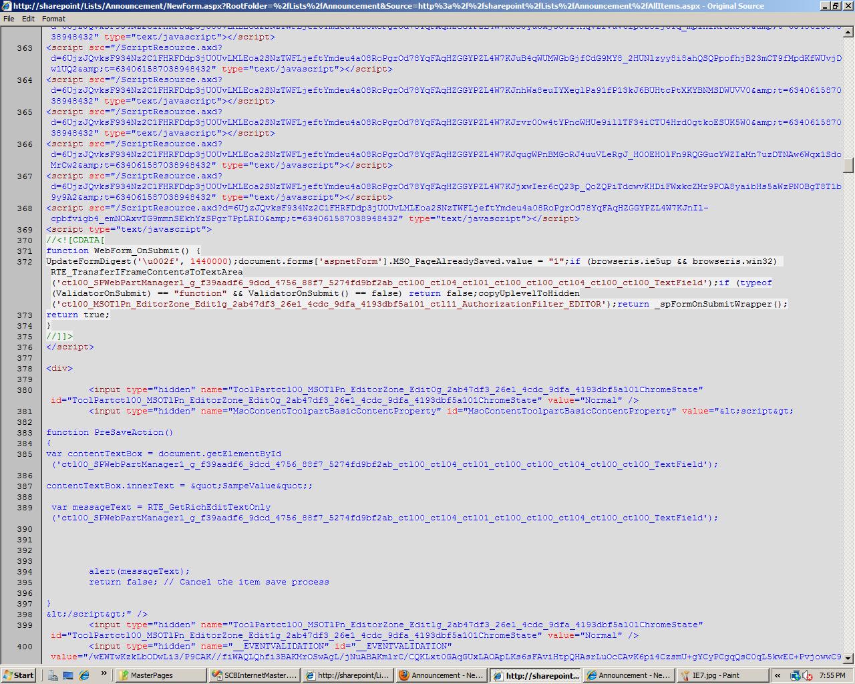Select the active http://sharepoint source taskbar button
The height and width of the screenshot is (684, 855).
(x=535, y=675)
